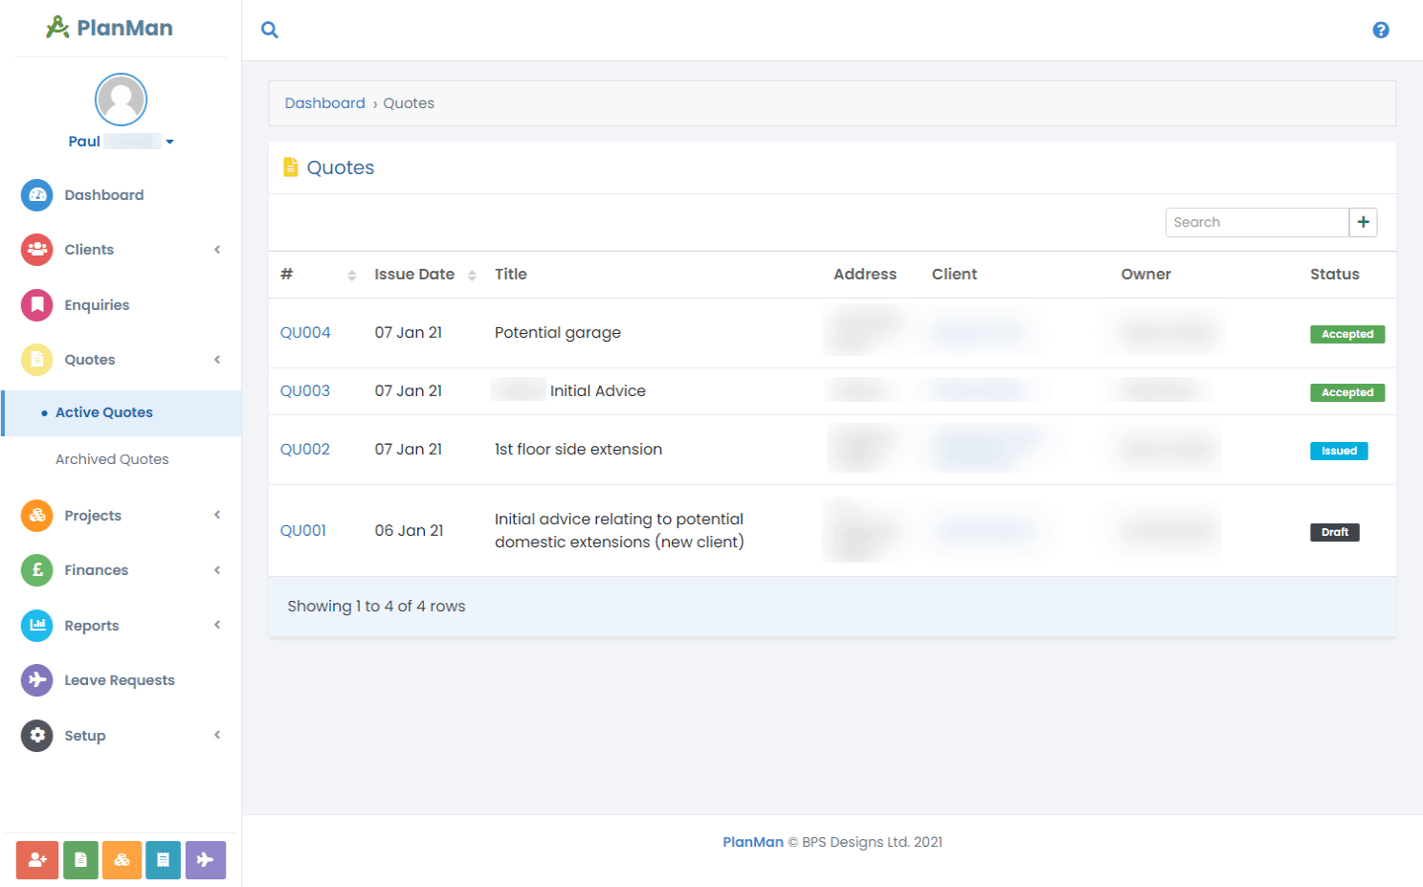
Task: Click the blue receipt quick button
Action: click(x=163, y=859)
